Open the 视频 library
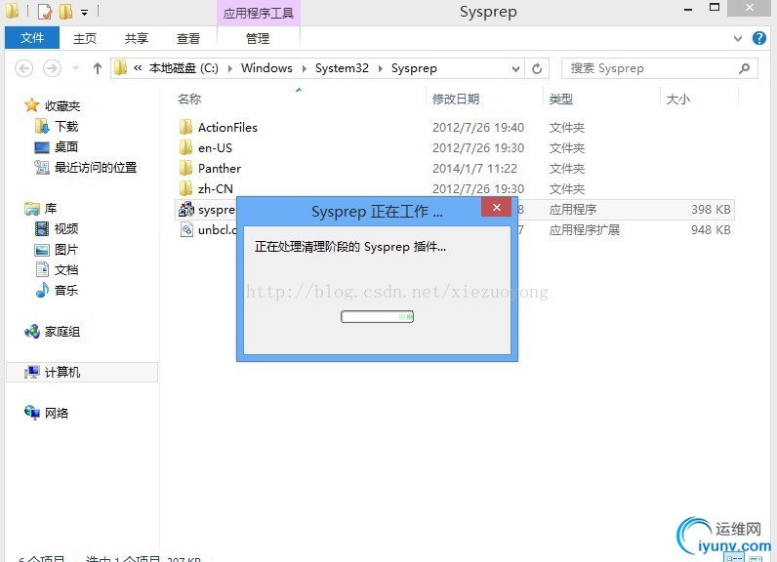Viewport: 777px width, 562px height. (66, 228)
